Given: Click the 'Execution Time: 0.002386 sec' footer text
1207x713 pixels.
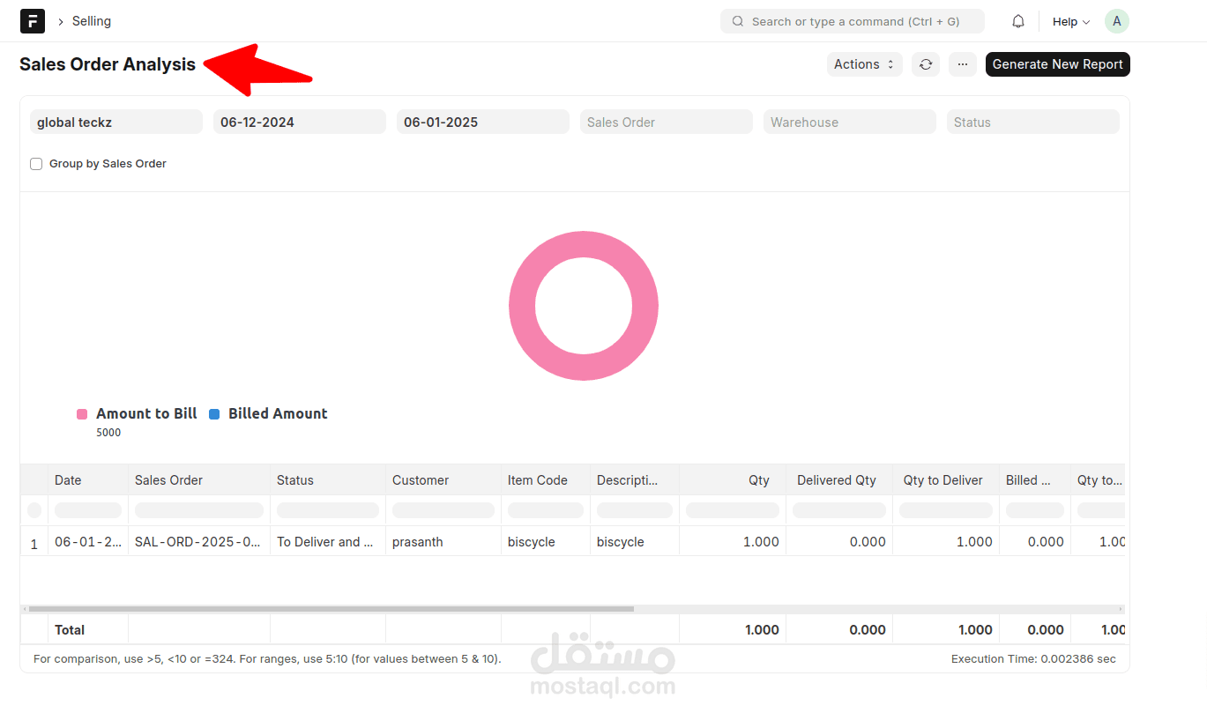Looking at the screenshot, I should [x=1033, y=659].
